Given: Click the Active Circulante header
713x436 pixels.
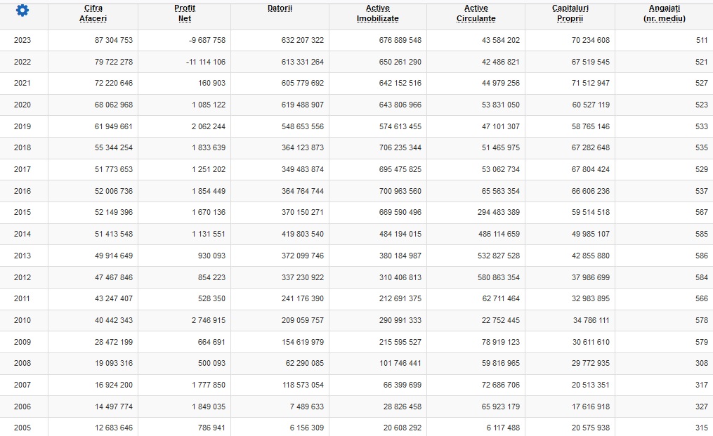Looking at the screenshot, I should pos(476,13).
